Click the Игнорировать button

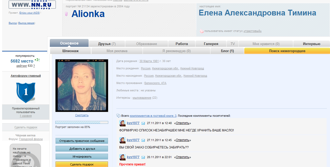pos(82,157)
